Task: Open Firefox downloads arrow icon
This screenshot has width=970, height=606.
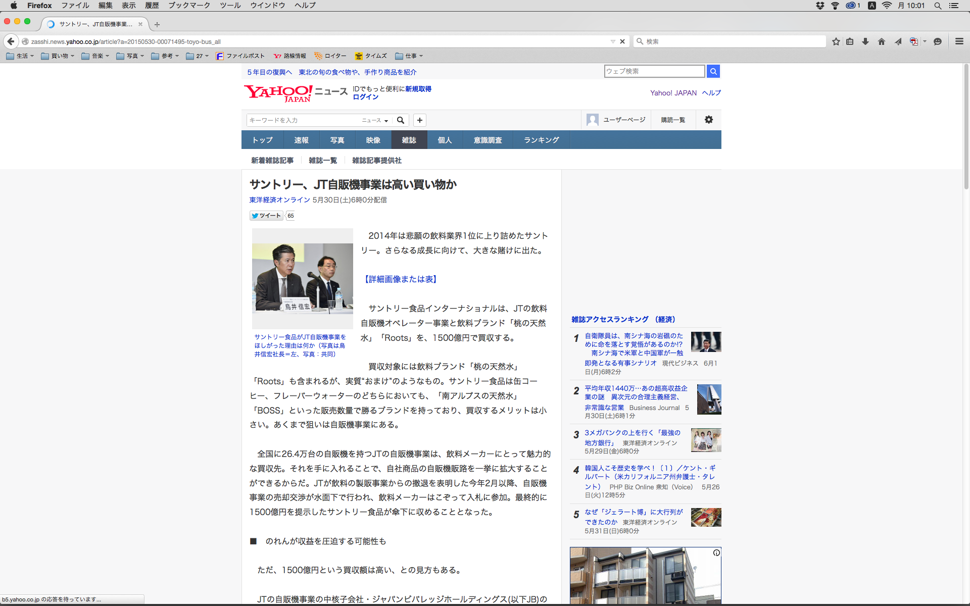Action: click(865, 41)
